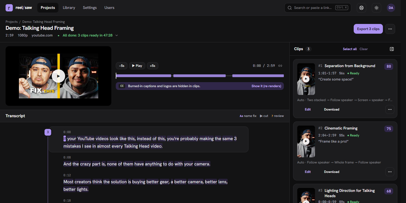Download the Separation from Background clip
406x203 pixels.
pyautogui.click(x=332, y=109)
